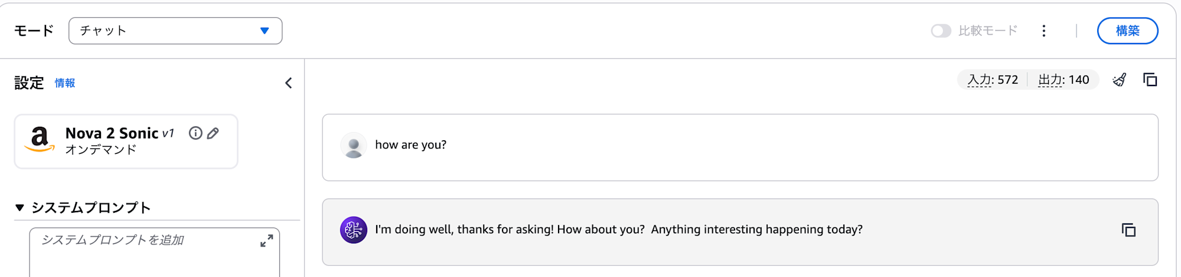Copy the assistant response message

pos(1128,230)
